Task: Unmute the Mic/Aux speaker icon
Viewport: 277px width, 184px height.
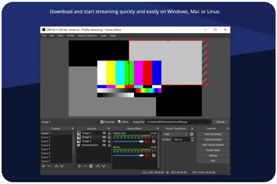Action: click(x=147, y=155)
